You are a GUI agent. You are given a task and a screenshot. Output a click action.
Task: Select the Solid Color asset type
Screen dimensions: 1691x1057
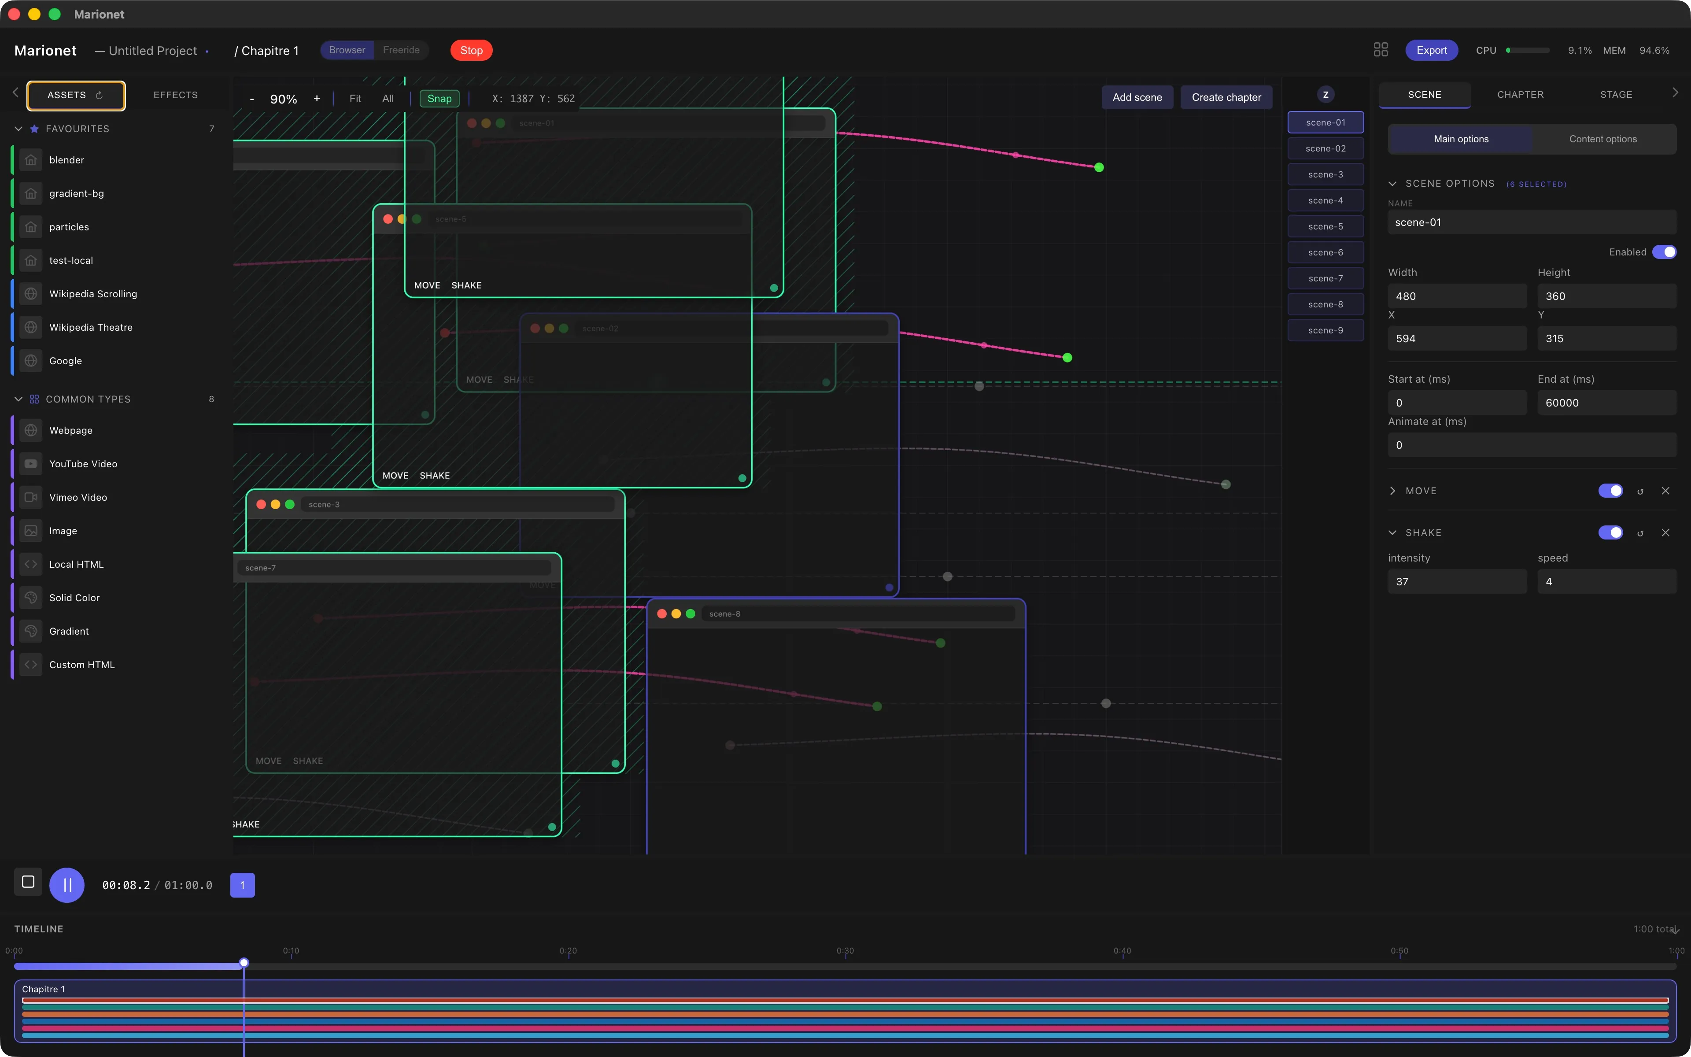coord(74,598)
